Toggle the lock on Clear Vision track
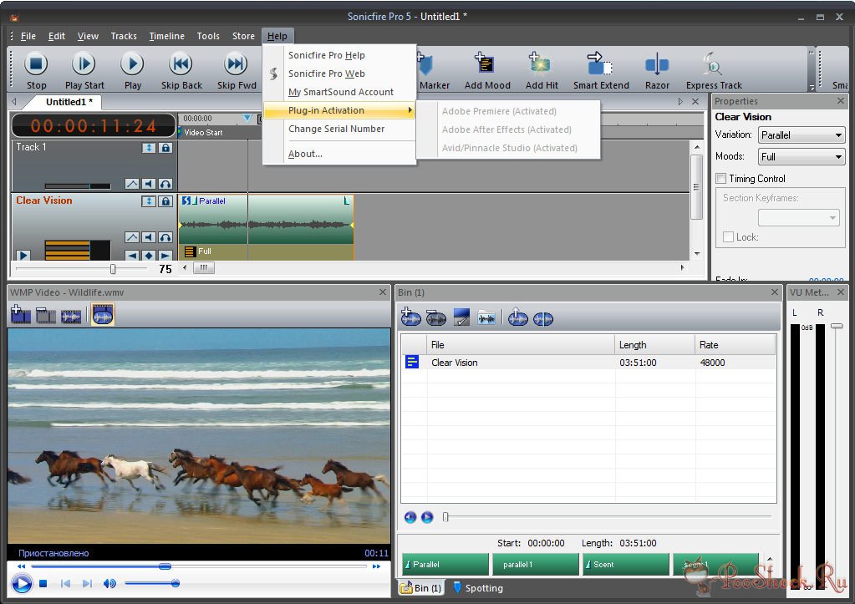Viewport: 855px width, 604px height. coord(165,201)
